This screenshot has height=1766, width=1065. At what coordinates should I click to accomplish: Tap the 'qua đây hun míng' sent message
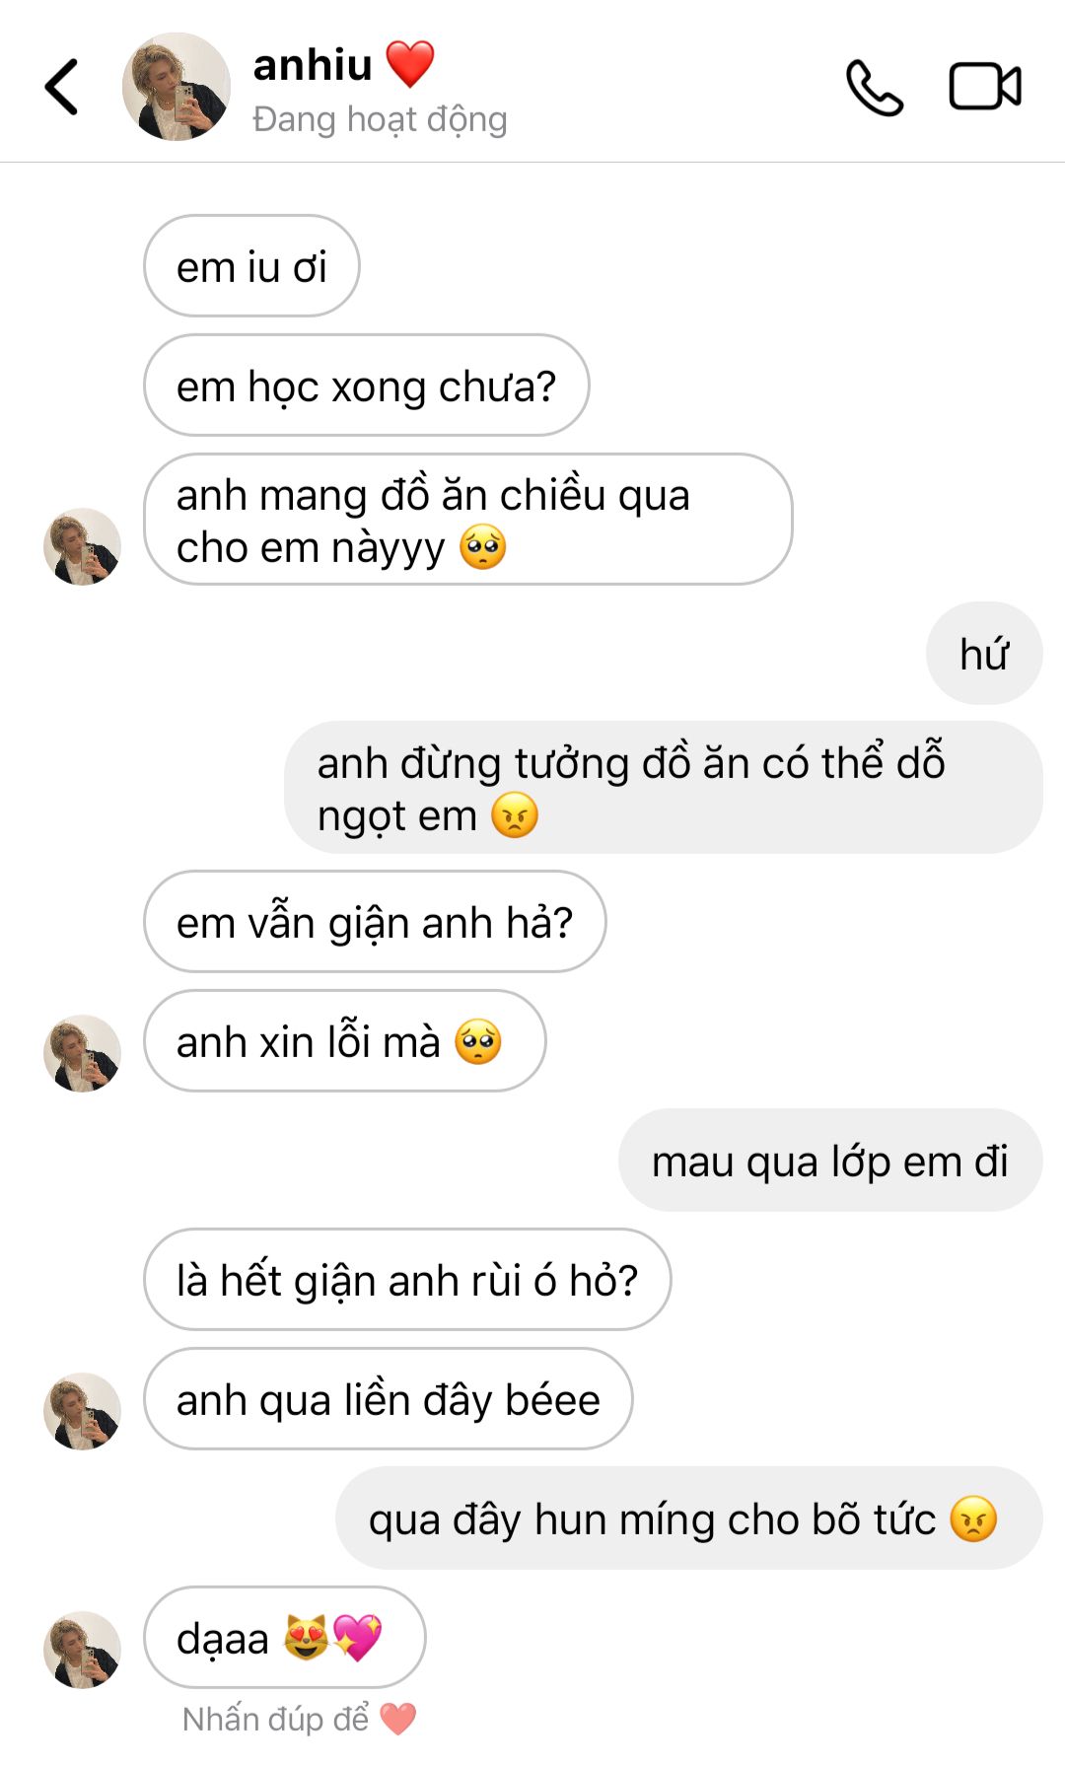pyautogui.click(x=687, y=1519)
